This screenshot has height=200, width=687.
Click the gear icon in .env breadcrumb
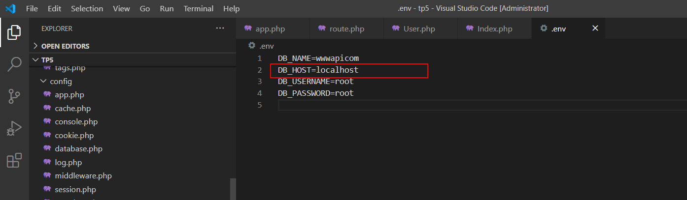(252, 46)
